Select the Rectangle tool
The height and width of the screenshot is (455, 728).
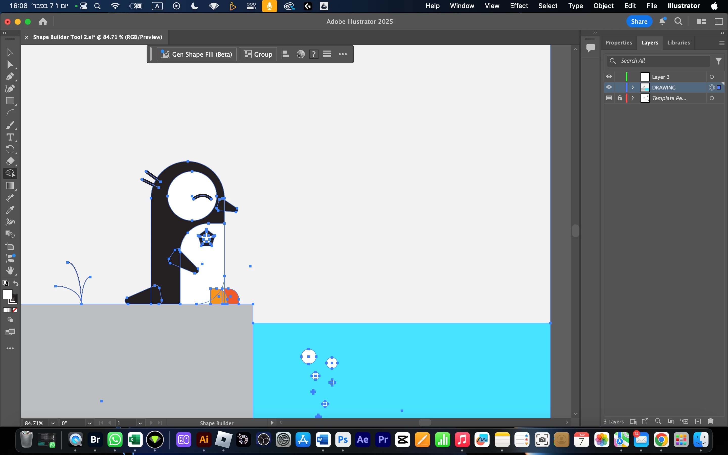click(x=10, y=101)
